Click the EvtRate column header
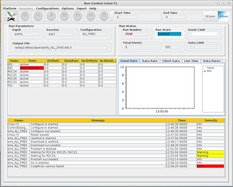The height and width of the screenshot is (187, 233). (53, 61)
